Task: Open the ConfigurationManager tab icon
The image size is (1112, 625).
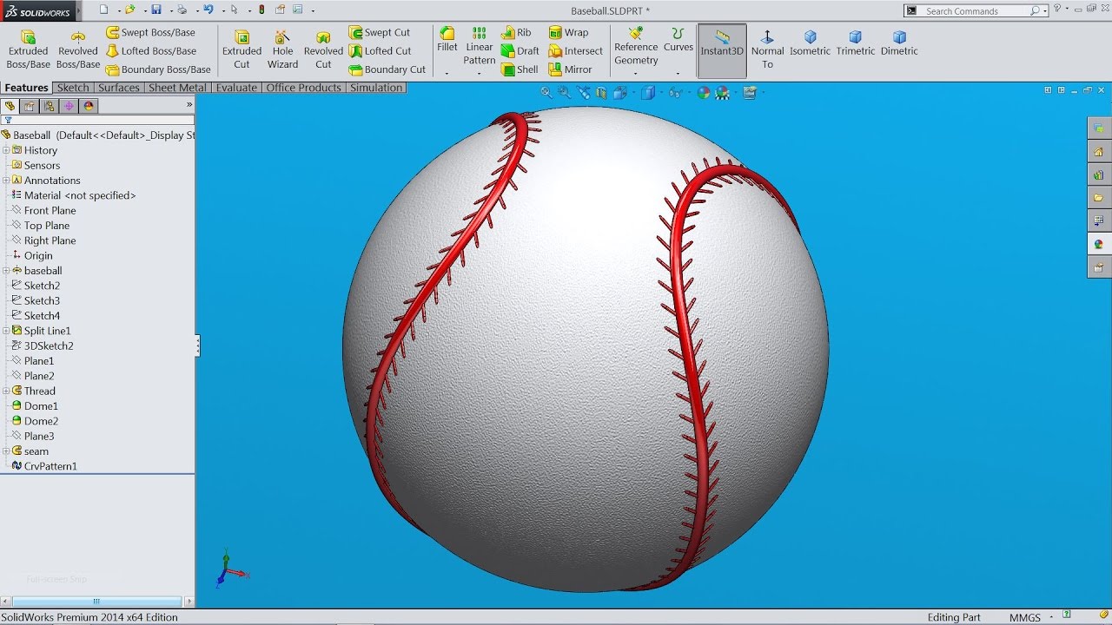Action: [x=50, y=106]
